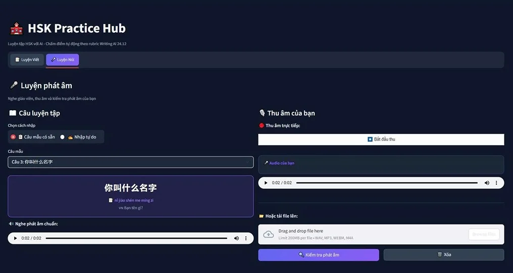Switch to the "Luyện Viết" tab
The image size is (513, 273).
pyautogui.click(x=27, y=60)
